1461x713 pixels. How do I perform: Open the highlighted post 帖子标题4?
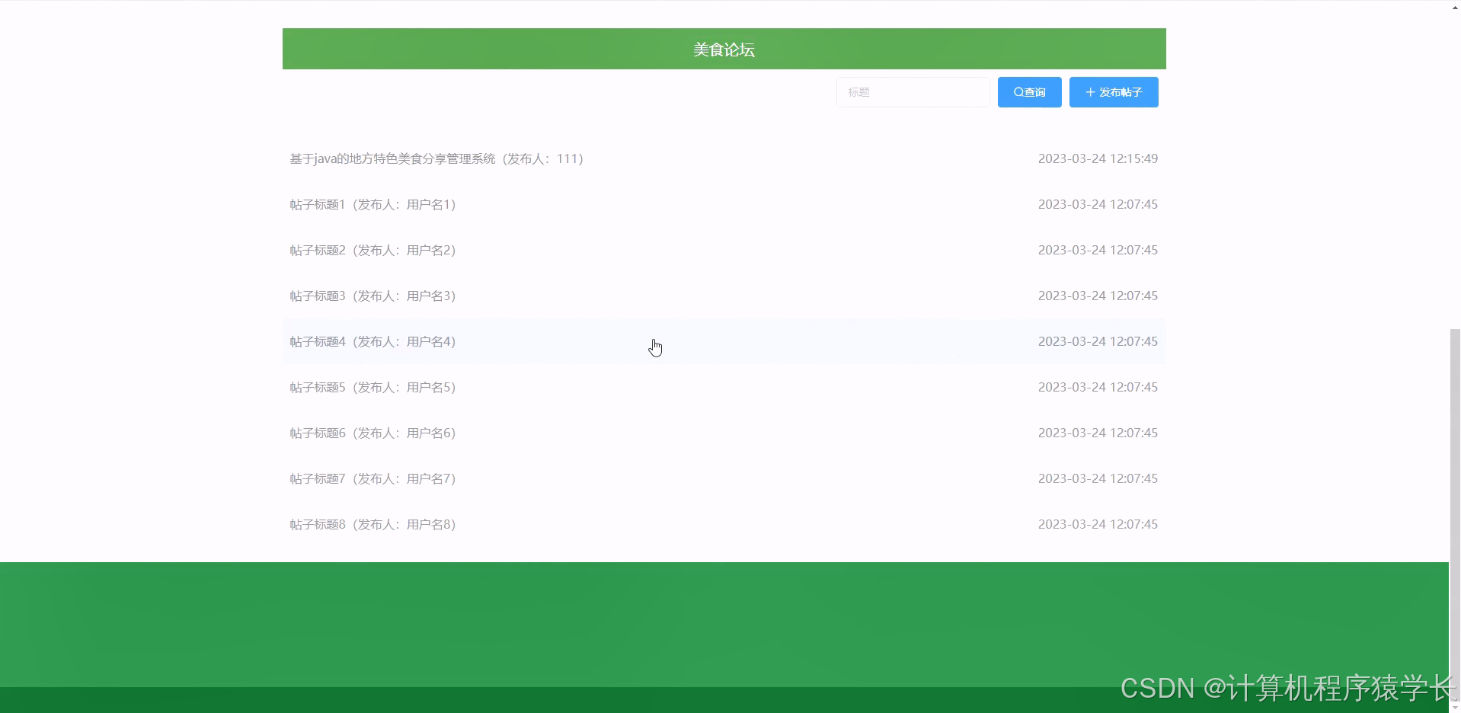(x=372, y=341)
